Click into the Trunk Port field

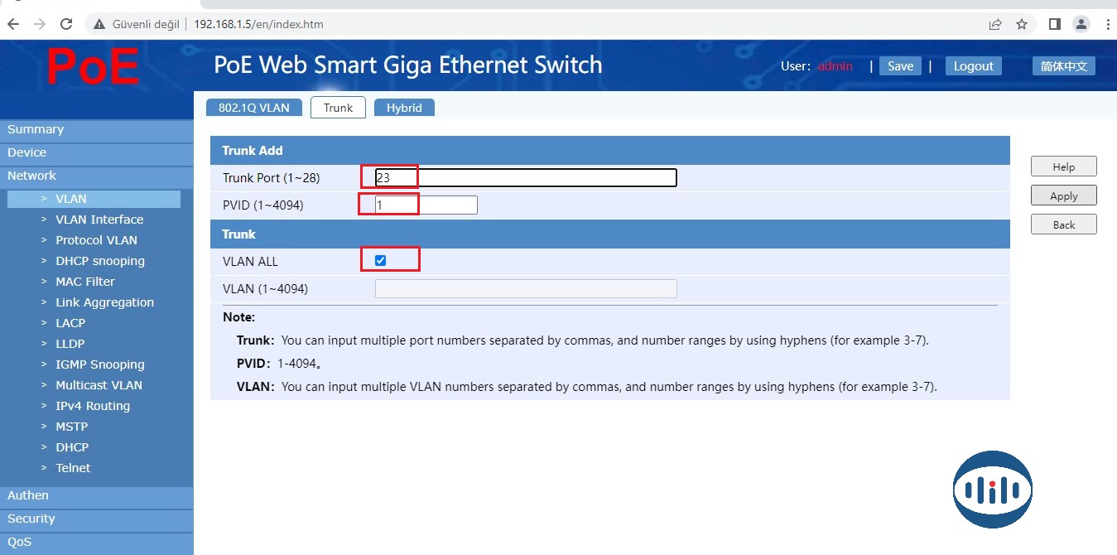[526, 177]
